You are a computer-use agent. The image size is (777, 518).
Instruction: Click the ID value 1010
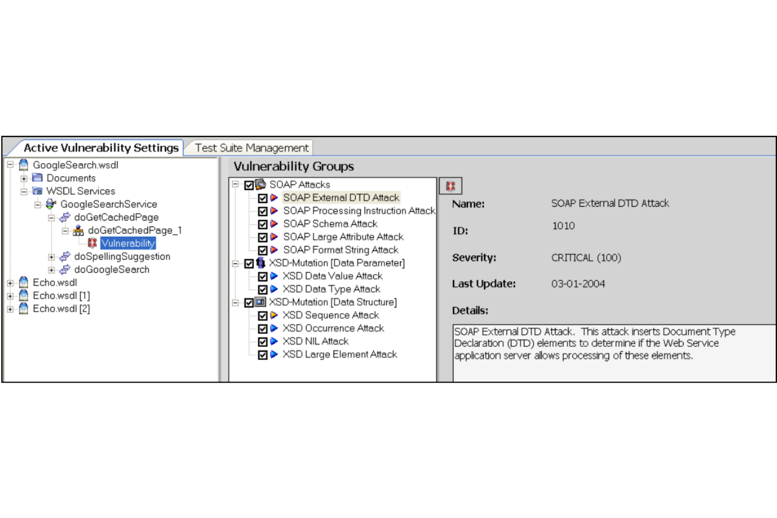coord(563,226)
